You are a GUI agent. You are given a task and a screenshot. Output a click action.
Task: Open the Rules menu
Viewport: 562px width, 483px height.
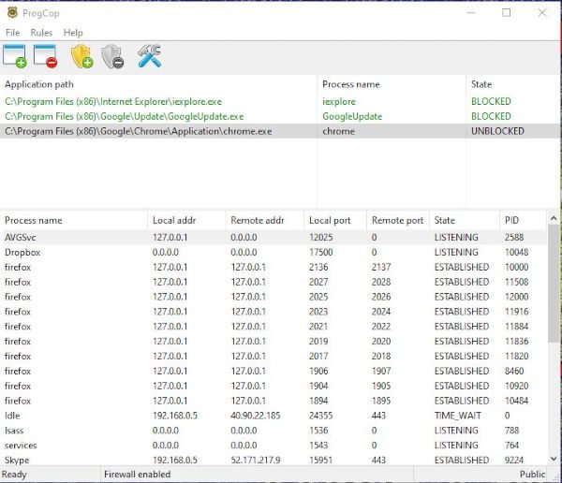41,33
